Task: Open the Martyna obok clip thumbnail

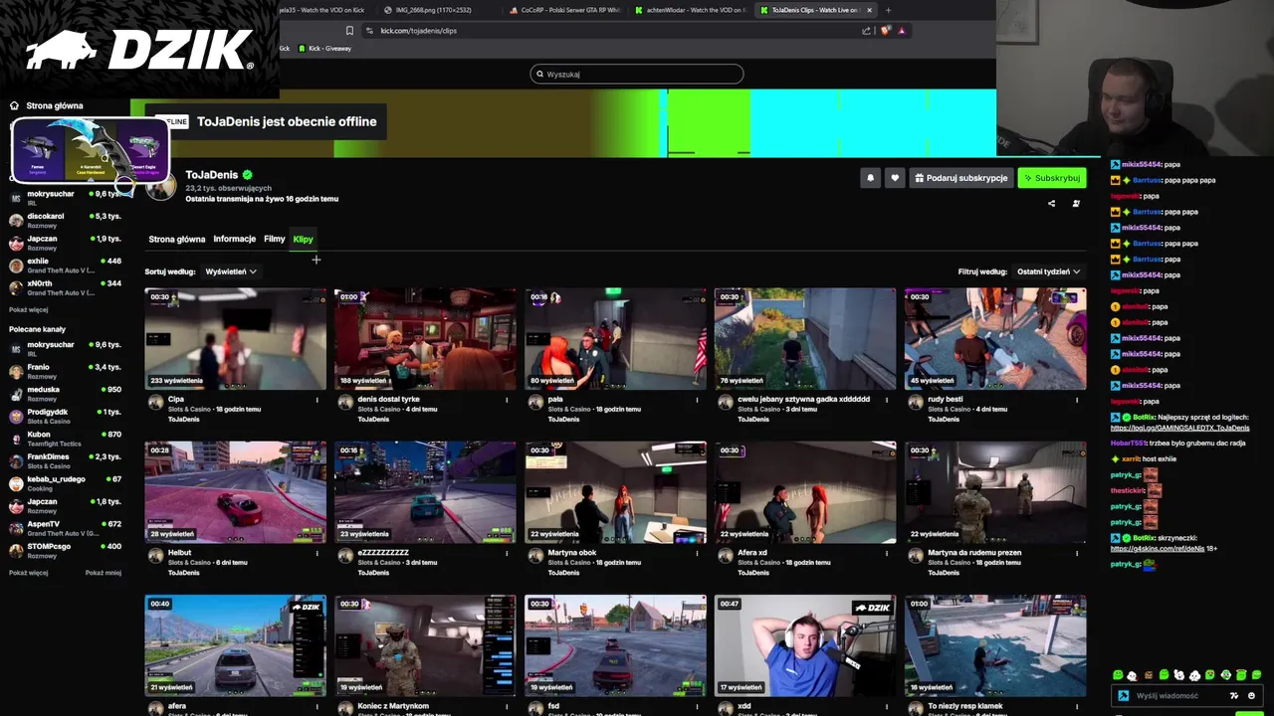Action: (615, 492)
